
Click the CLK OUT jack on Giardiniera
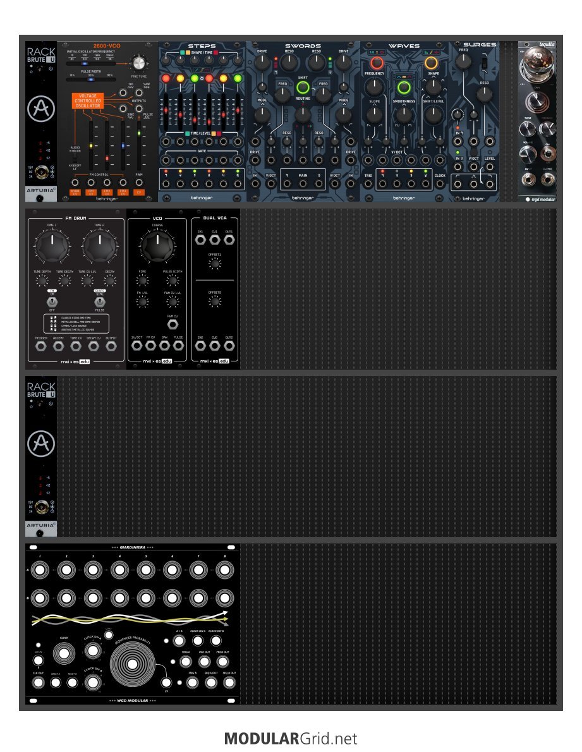tap(38, 682)
